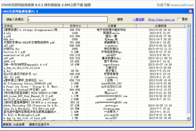Viewport: 196px width, 131px height.
Task: Select 华尔街日报亚洲版 WSJA file row
Action: point(94,93)
